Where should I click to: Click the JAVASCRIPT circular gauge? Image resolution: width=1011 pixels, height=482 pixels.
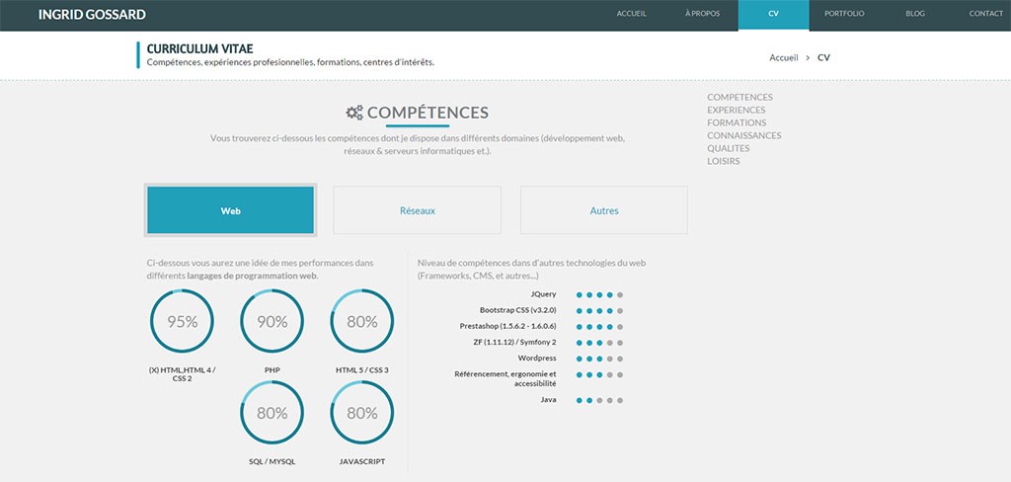coord(362,413)
